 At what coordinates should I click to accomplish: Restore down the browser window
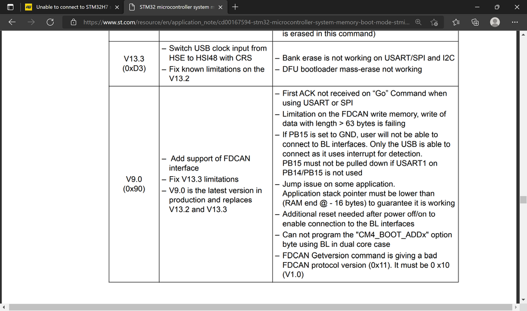pos(497,7)
